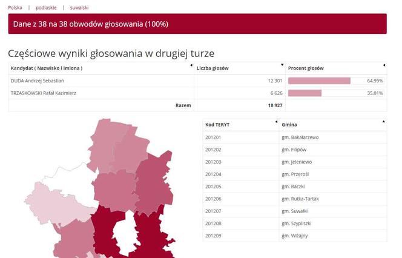Open gm. Filipów in the table
The image size is (402, 258).
(x=294, y=150)
